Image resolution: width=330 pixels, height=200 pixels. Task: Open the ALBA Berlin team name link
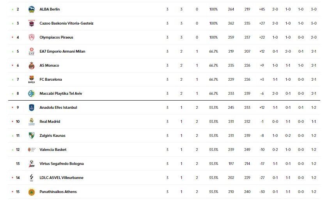tap(50, 9)
